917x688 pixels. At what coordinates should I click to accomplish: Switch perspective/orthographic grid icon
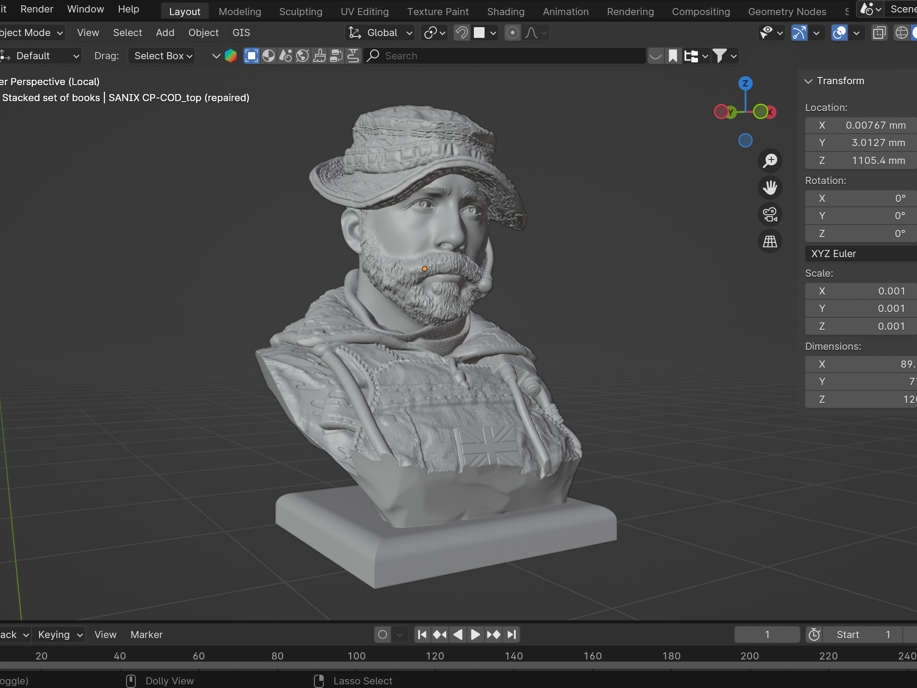tap(770, 242)
